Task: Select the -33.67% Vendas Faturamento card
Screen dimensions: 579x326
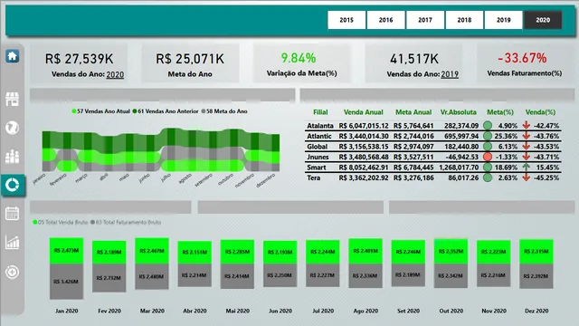Action: (x=525, y=63)
